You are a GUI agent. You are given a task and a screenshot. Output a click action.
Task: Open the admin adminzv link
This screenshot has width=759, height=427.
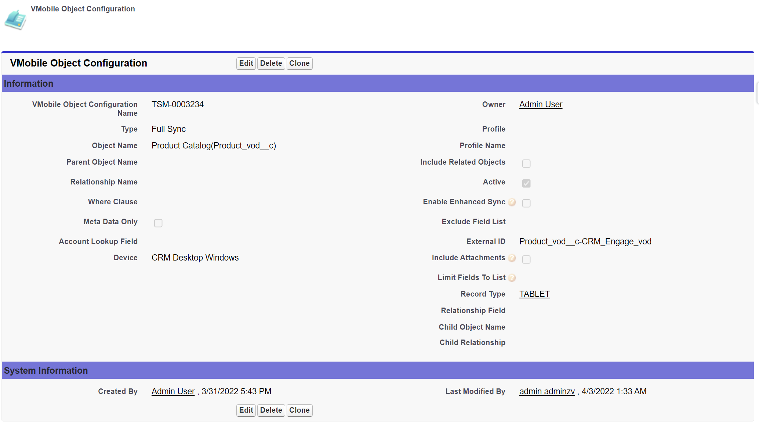coord(547,391)
